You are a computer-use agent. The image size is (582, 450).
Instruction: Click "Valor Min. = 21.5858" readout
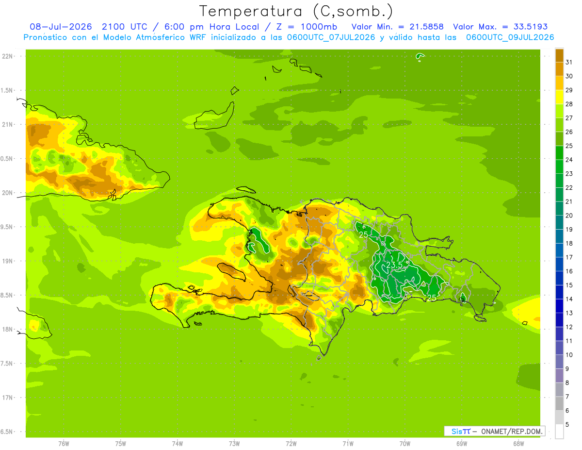click(x=397, y=27)
